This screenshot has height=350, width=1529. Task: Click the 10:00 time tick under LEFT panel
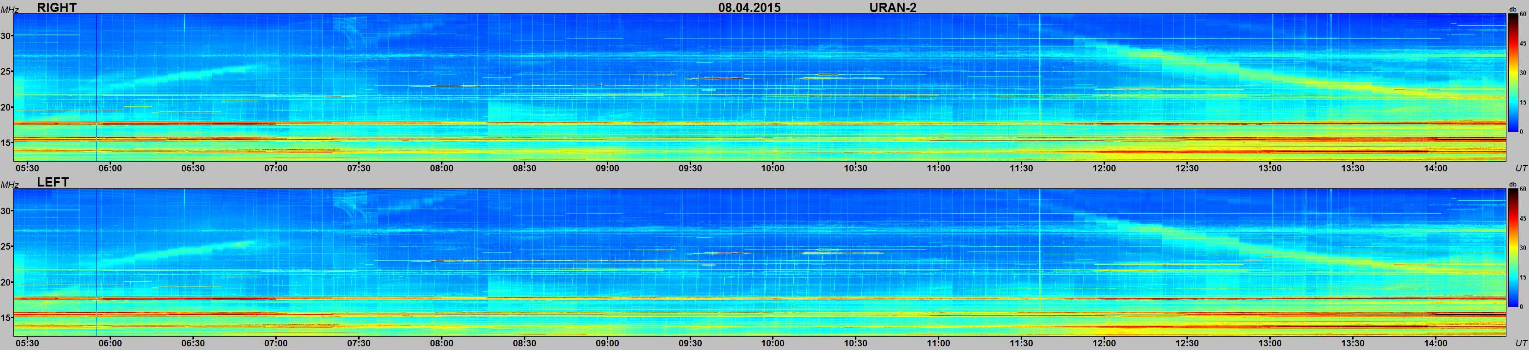coord(773,343)
